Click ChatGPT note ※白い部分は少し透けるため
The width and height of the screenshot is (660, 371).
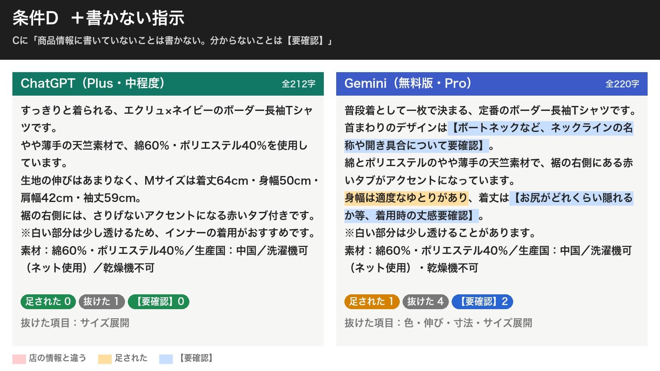coord(169,233)
